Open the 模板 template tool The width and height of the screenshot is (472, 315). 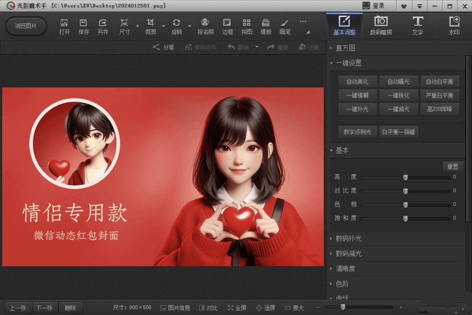coord(266,27)
